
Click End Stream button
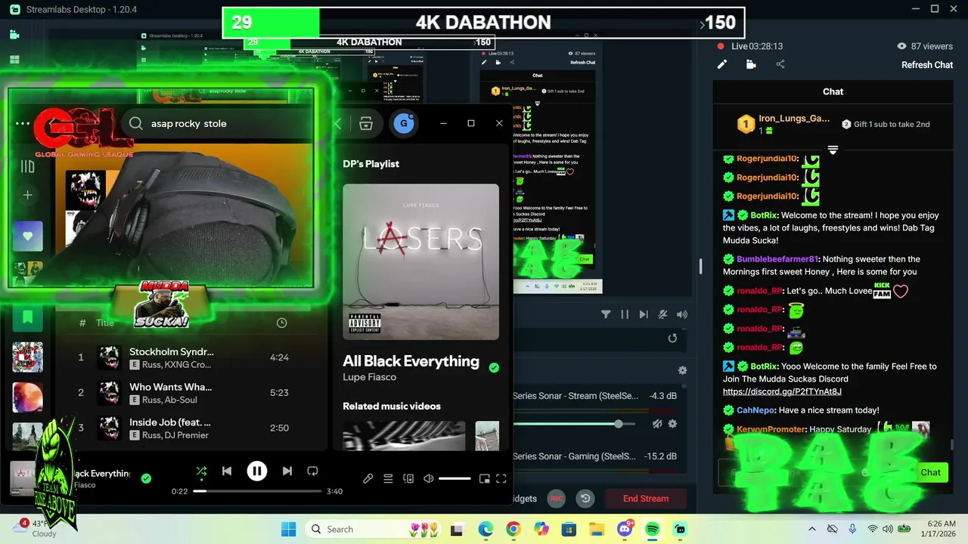(646, 499)
